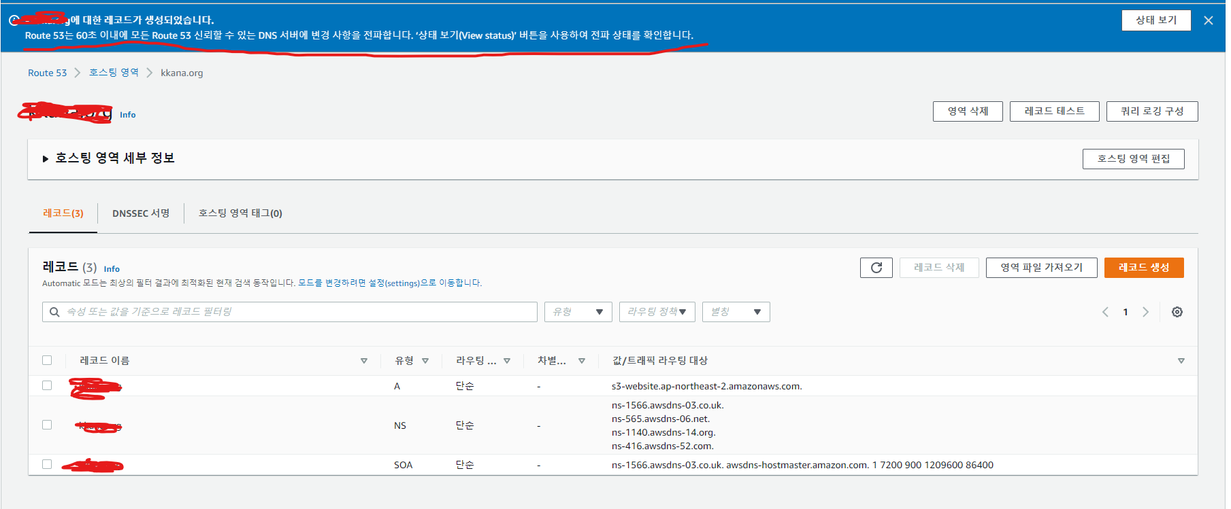Go to previous page of records
Viewport: 1231px width, 509px height.
pos(1105,312)
